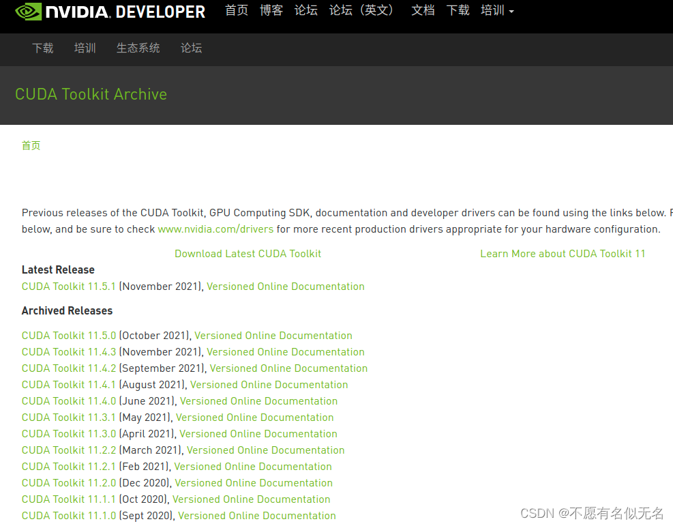Open Versioned Online Documentation for 11.1.0
Image resolution: width=673 pixels, height=526 pixels.
257,515
